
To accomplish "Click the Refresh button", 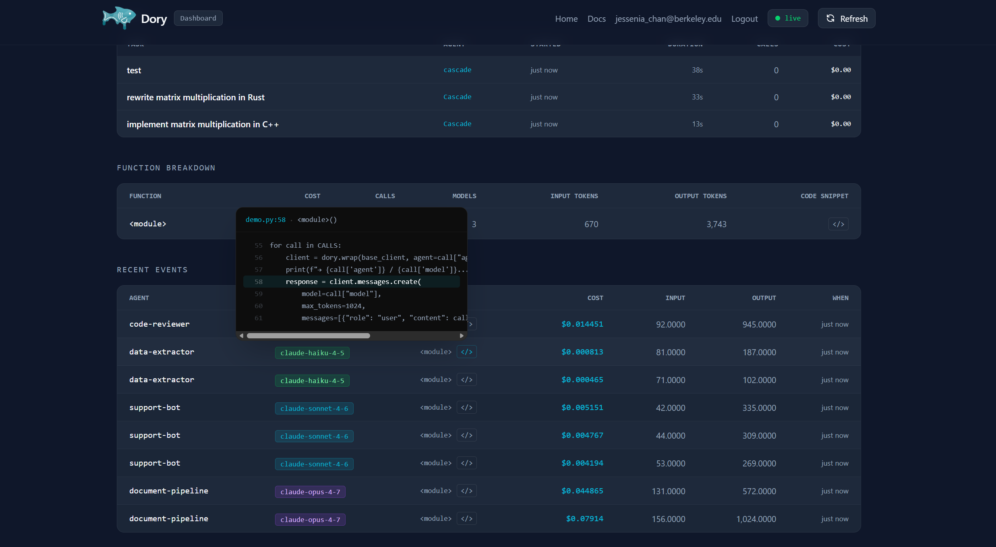I will [846, 19].
